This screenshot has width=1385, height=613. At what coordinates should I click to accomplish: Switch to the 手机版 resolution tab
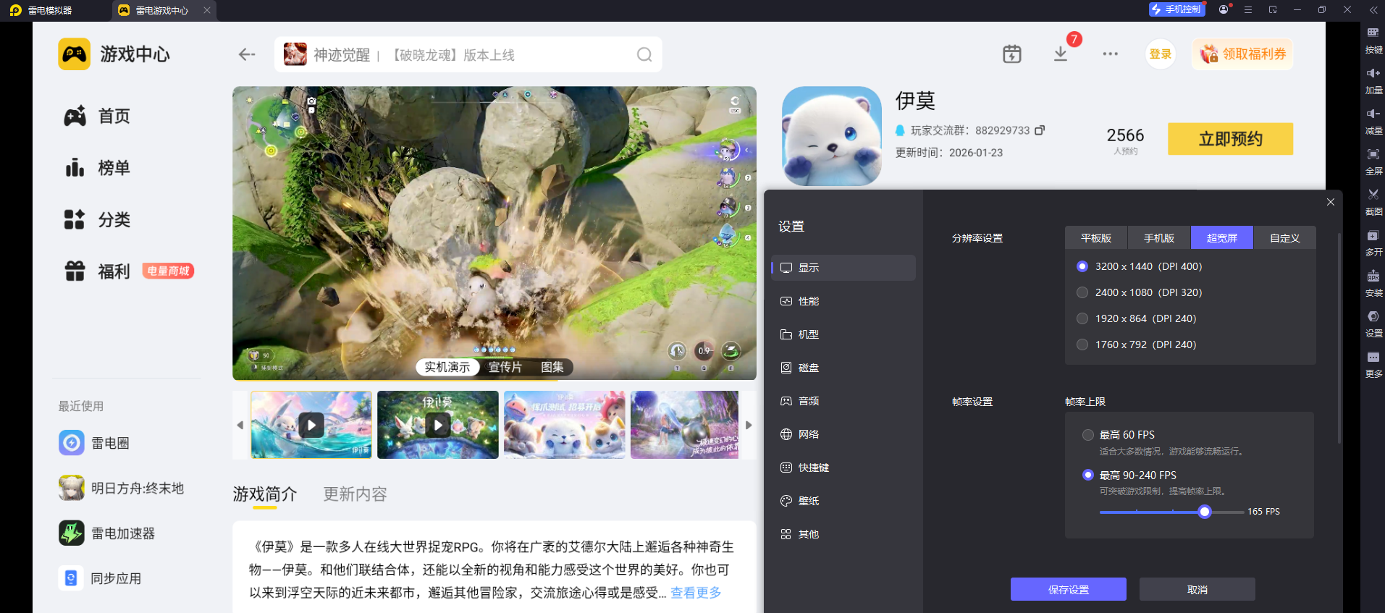click(1158, 238)
